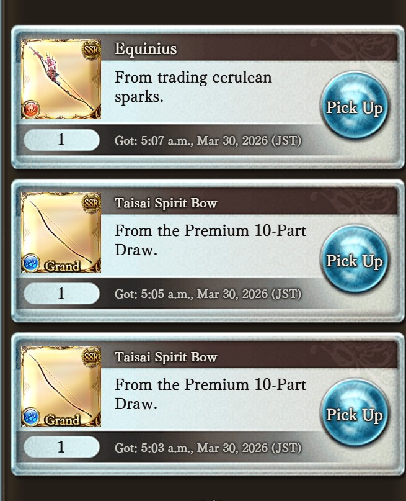Pick up the Equinius weapon
The width and height of the screenshot is (406, 501).
coord(355,106)
